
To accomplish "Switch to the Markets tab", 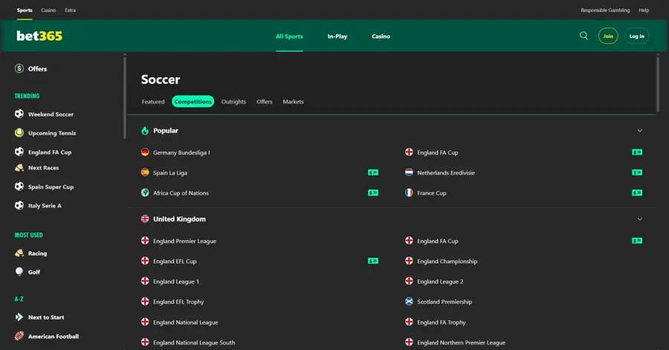I will click(293, 102).
